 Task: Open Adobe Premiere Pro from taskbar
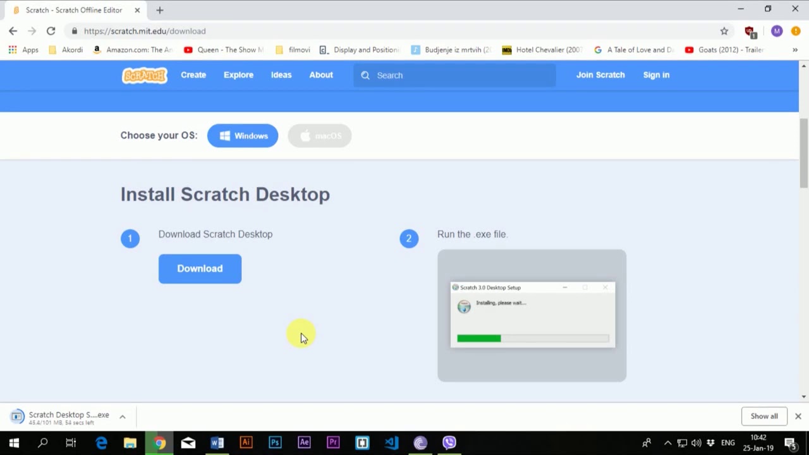click(x=333, y=443)
